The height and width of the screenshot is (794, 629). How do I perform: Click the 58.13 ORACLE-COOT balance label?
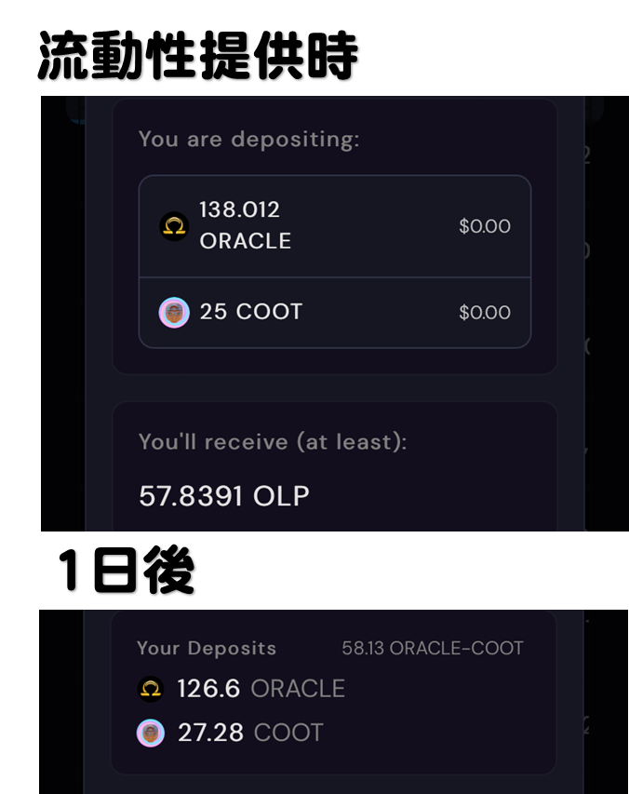coord(433,648)
